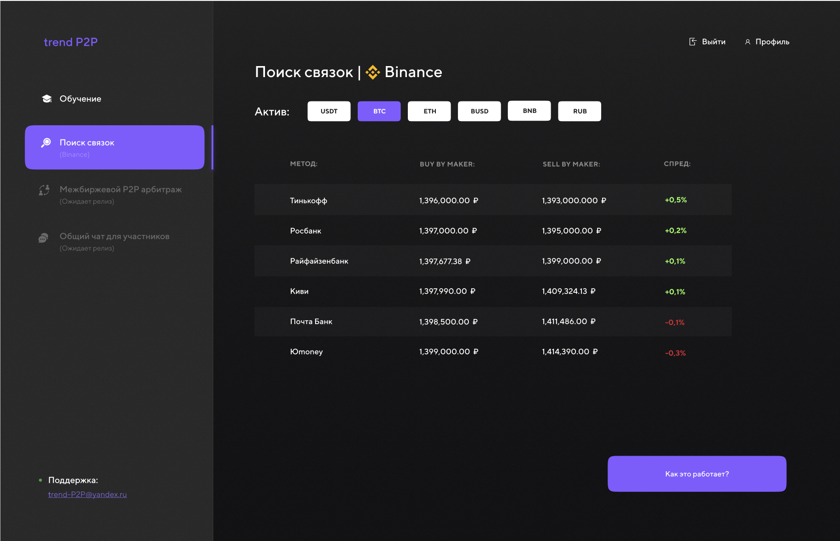Click the СПРЕД column header

click(677, 164)
